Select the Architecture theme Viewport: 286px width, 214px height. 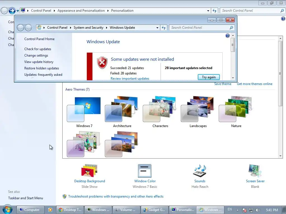(122, 112)
